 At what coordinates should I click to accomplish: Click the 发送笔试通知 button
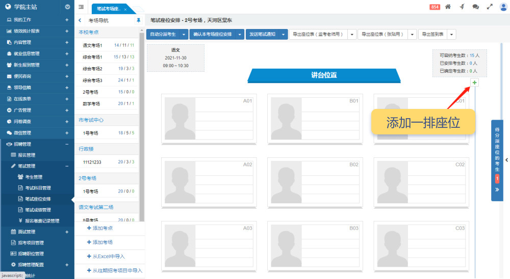(263, 35)
